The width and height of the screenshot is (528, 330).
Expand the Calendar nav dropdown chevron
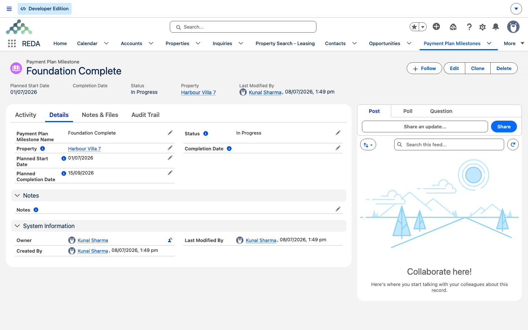[x=106, y=43]
